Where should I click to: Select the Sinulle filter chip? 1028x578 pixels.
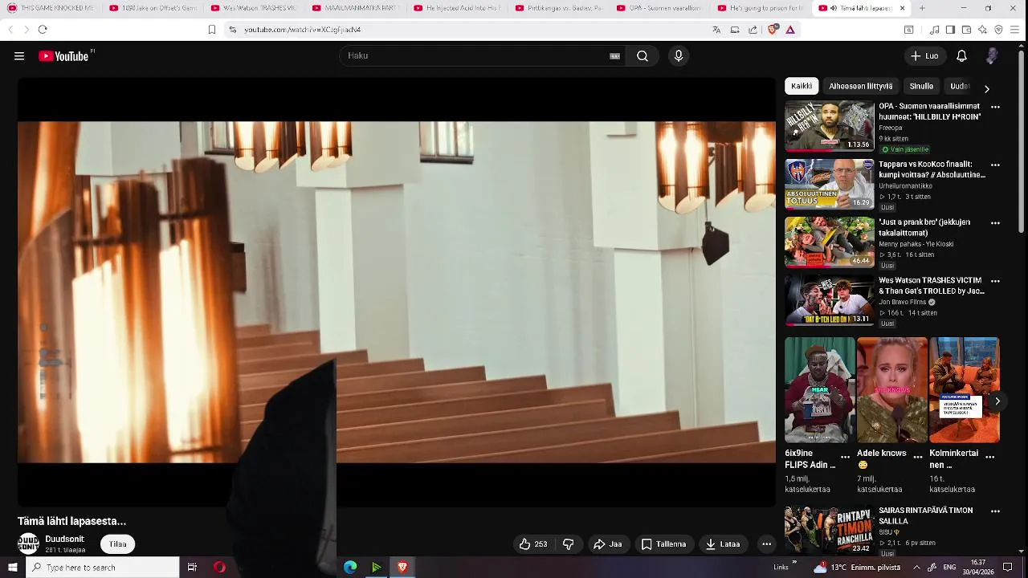tap(921, 86)
